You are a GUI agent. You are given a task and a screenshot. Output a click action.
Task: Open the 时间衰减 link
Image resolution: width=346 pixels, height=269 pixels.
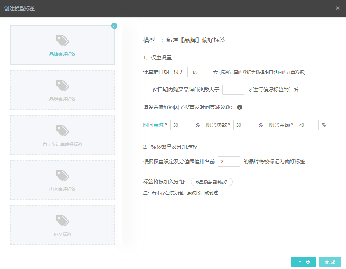click(x=153, y=125)
